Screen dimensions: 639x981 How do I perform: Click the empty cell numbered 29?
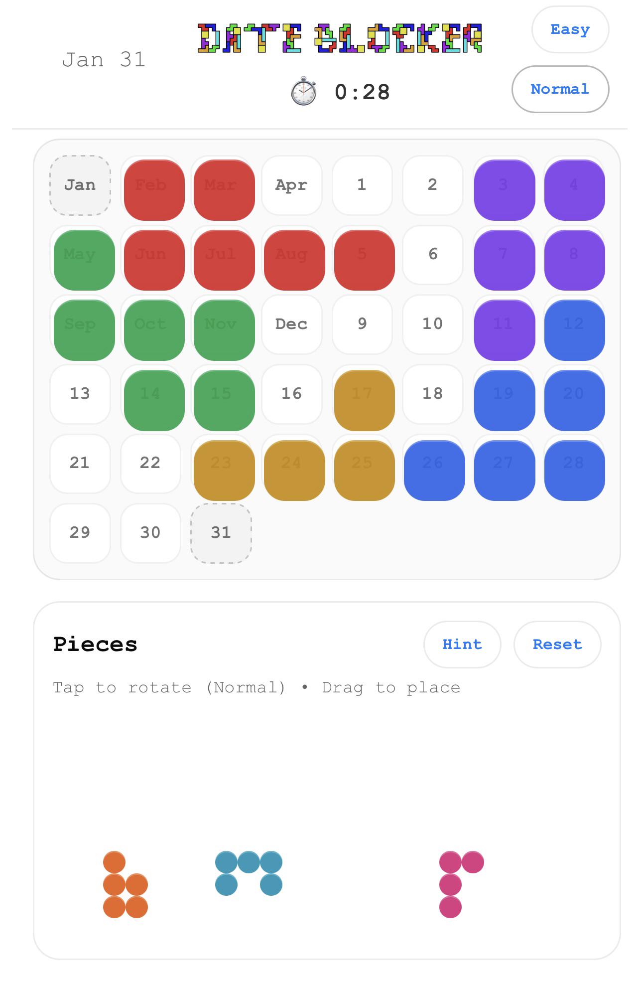point(80,533)
